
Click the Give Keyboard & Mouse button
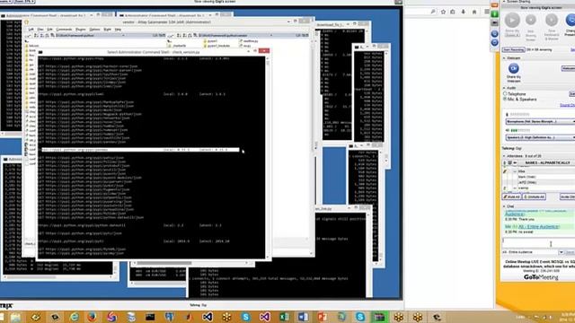pyautogui.click(x=551, y=20)
